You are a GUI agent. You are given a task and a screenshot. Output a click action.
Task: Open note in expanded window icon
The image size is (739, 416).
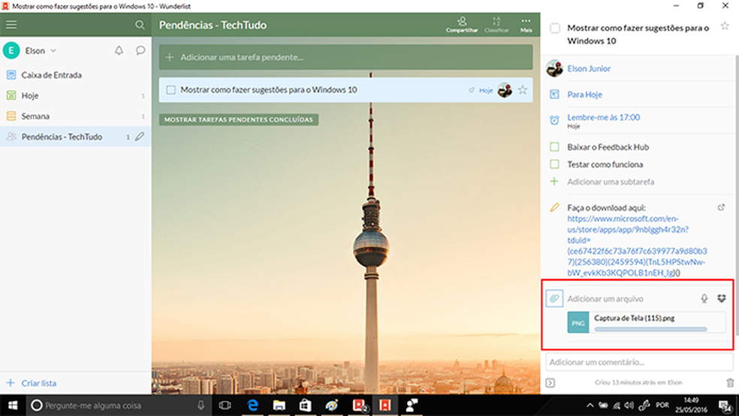tap(721, 207)
